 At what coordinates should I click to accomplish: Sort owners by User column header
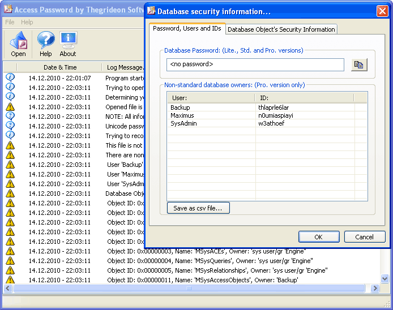click(x=211, y=98)
